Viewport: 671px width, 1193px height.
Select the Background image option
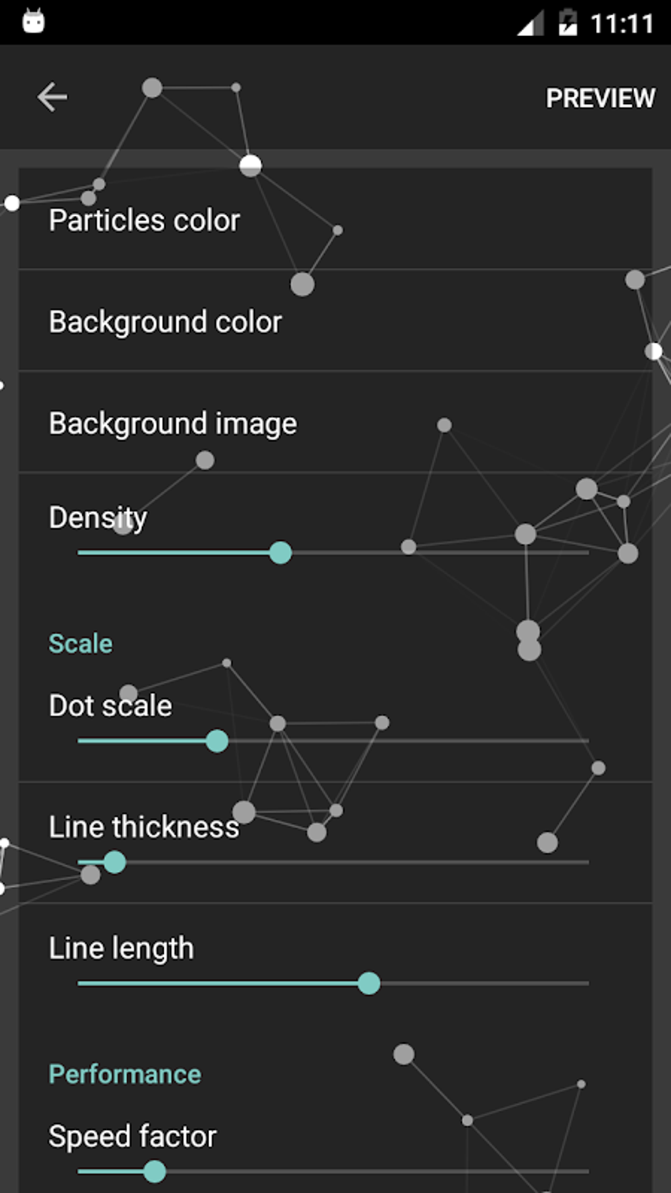tap(172, 423)
